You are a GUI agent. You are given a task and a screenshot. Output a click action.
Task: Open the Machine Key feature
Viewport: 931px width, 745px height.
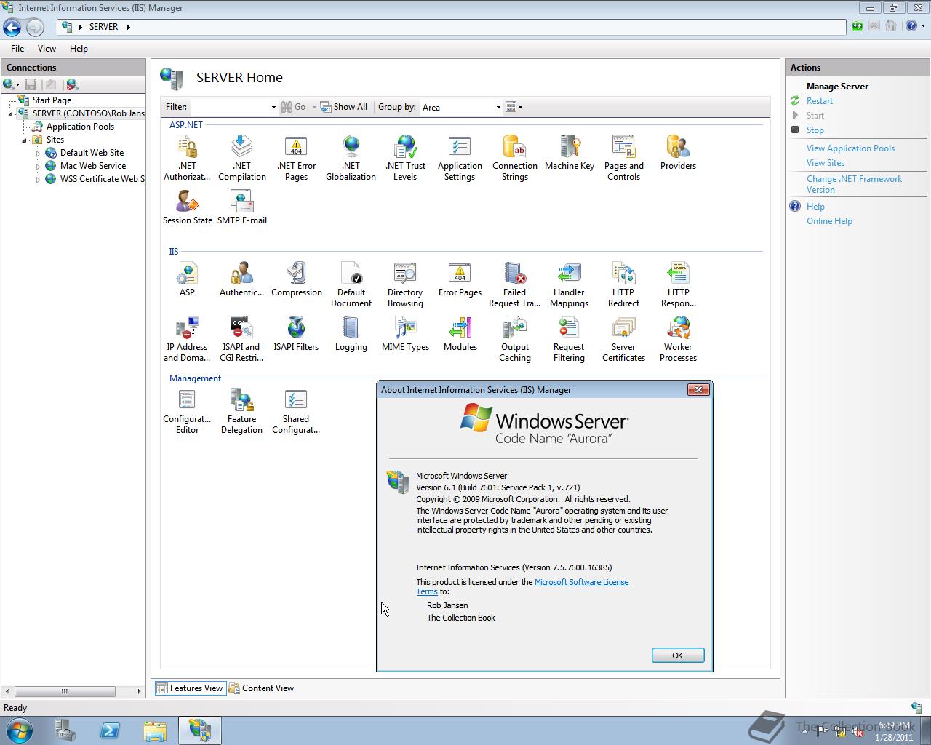569,153
